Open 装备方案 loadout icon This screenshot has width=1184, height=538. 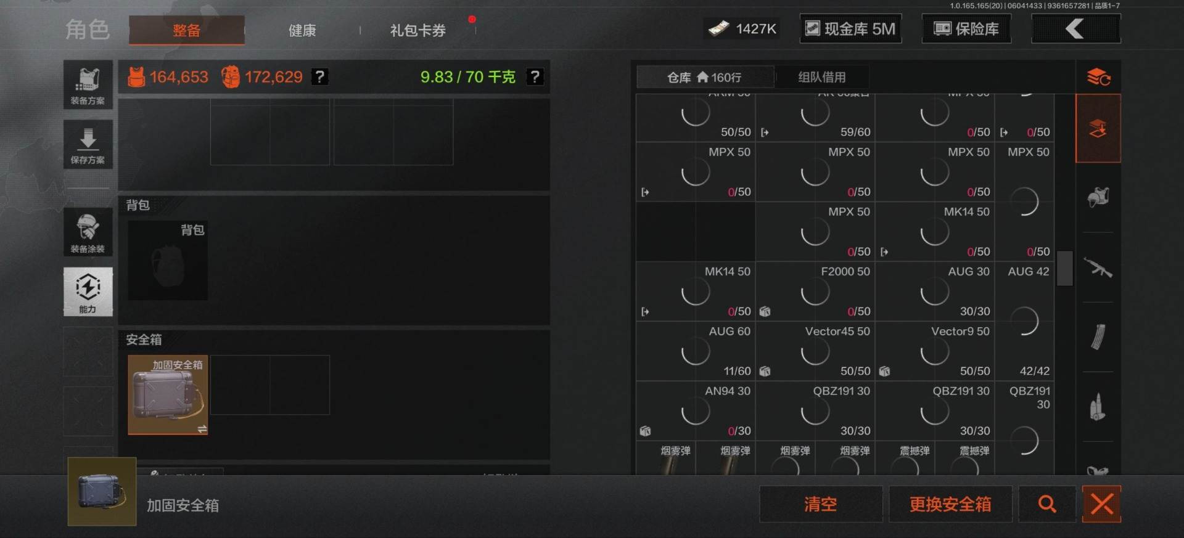(x=88, y=85)
